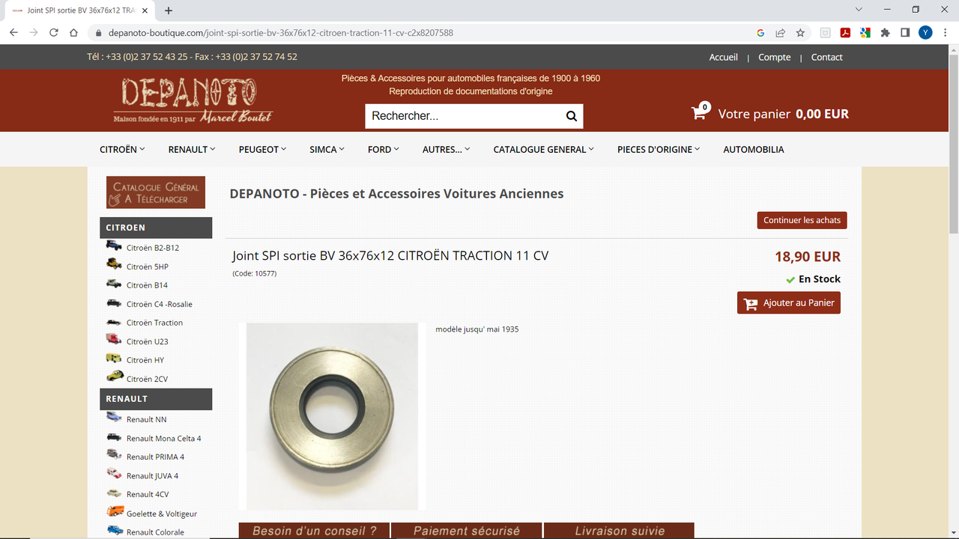Click Continuer les achats button
959x539 pixels.
[802, 220]
